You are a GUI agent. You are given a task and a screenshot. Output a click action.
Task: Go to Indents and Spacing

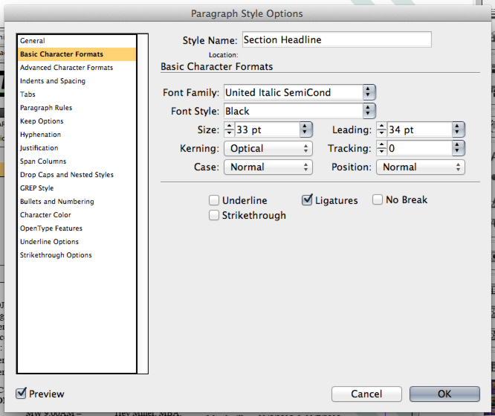(x=77, y=81)
